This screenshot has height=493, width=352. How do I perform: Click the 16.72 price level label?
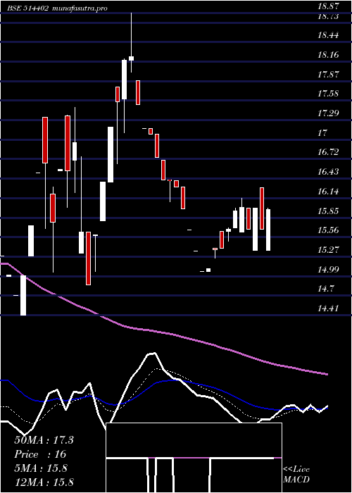(x=328, y=152)
